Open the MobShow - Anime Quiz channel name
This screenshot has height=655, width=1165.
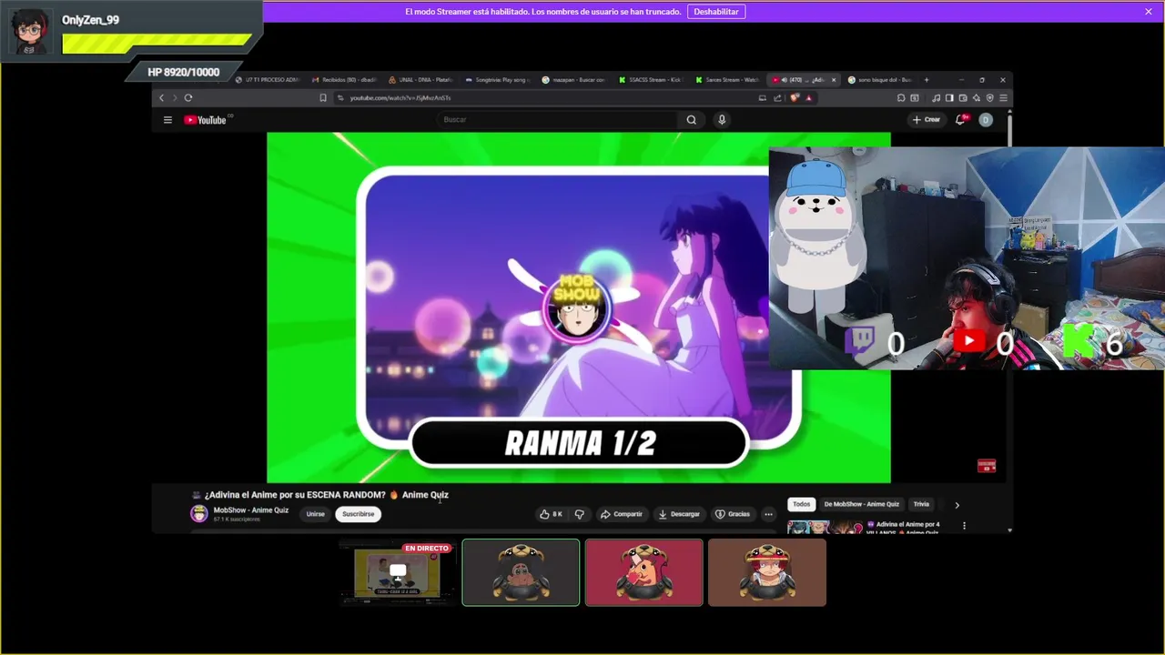click(x=250, y=510)
